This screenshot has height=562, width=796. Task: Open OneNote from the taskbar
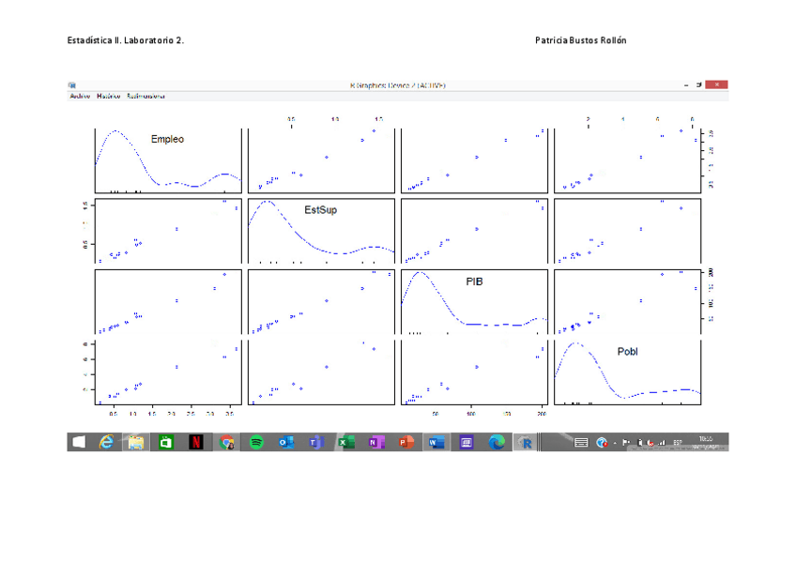tap(376, 442)
